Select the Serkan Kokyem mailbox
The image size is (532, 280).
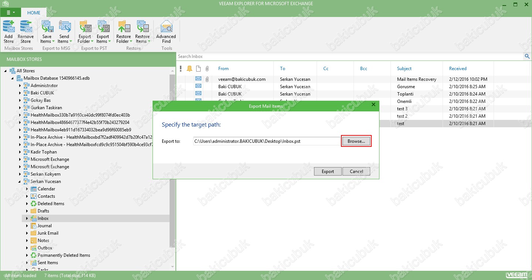[x=45, y=174]
